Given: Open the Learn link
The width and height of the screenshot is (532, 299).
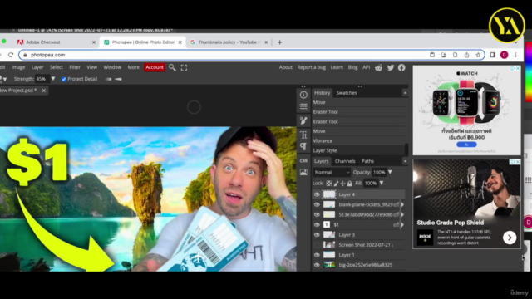Looking at the screenshot, I should click(337, 67).
